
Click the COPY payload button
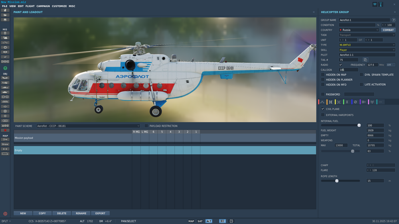pyautogui.click(x=42, y=213)
